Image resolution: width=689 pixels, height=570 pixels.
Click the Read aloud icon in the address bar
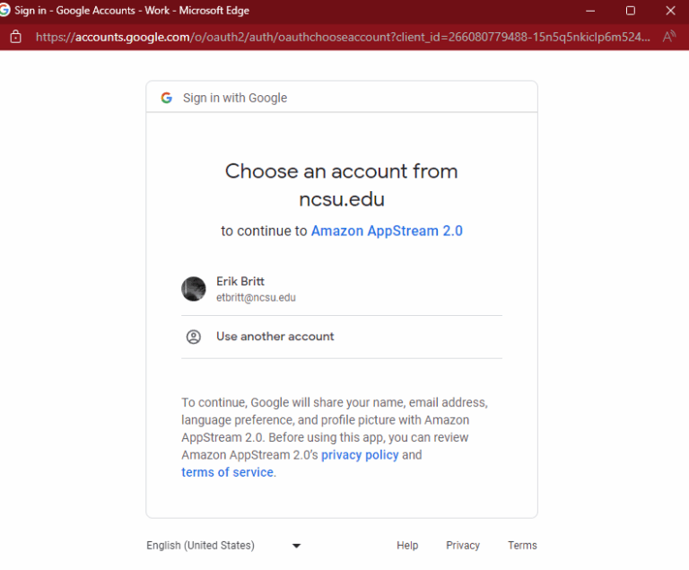668,37
